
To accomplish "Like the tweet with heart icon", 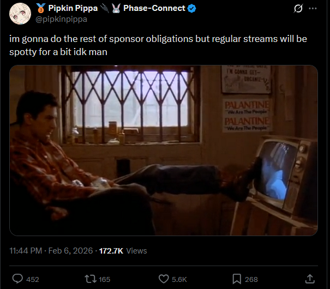I will tap(164, 279).
